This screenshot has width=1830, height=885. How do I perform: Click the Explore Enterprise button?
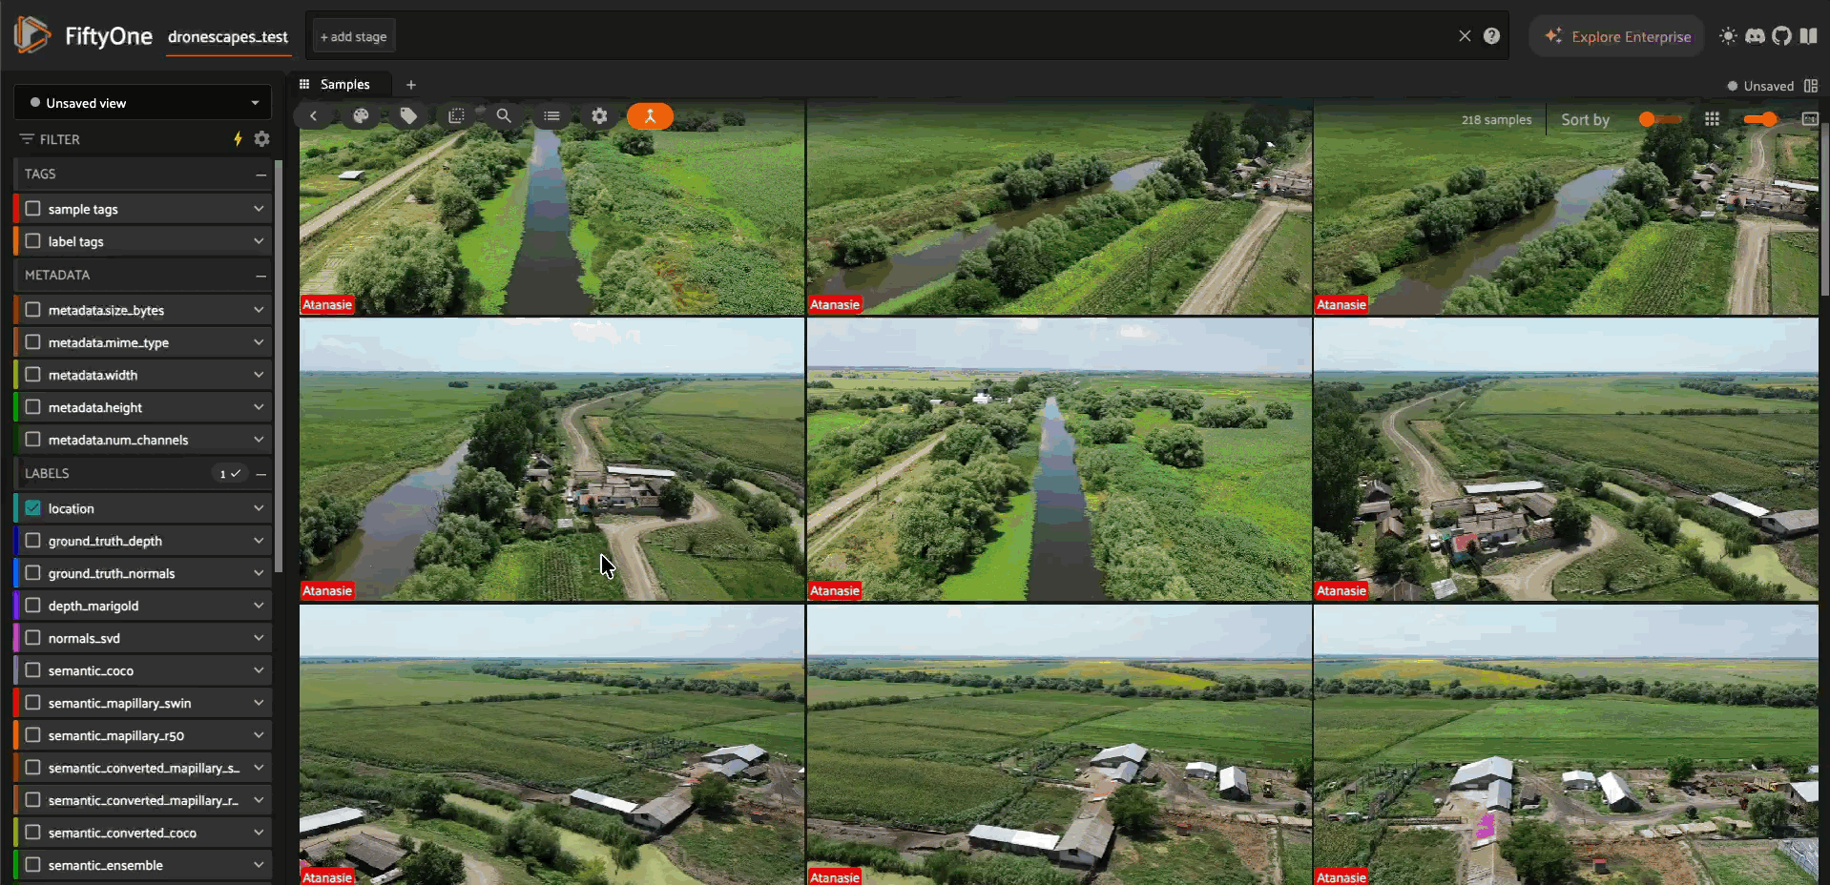(x=1617, y=36)
